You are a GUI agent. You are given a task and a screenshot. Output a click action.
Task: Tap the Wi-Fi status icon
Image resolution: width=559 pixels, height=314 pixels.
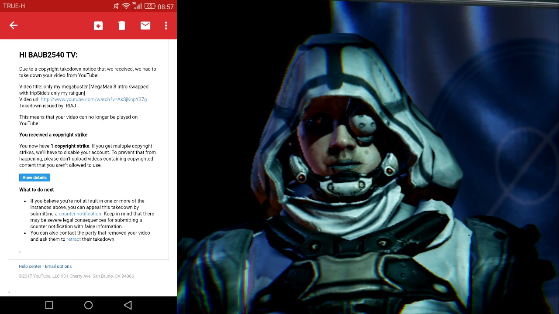126,6
